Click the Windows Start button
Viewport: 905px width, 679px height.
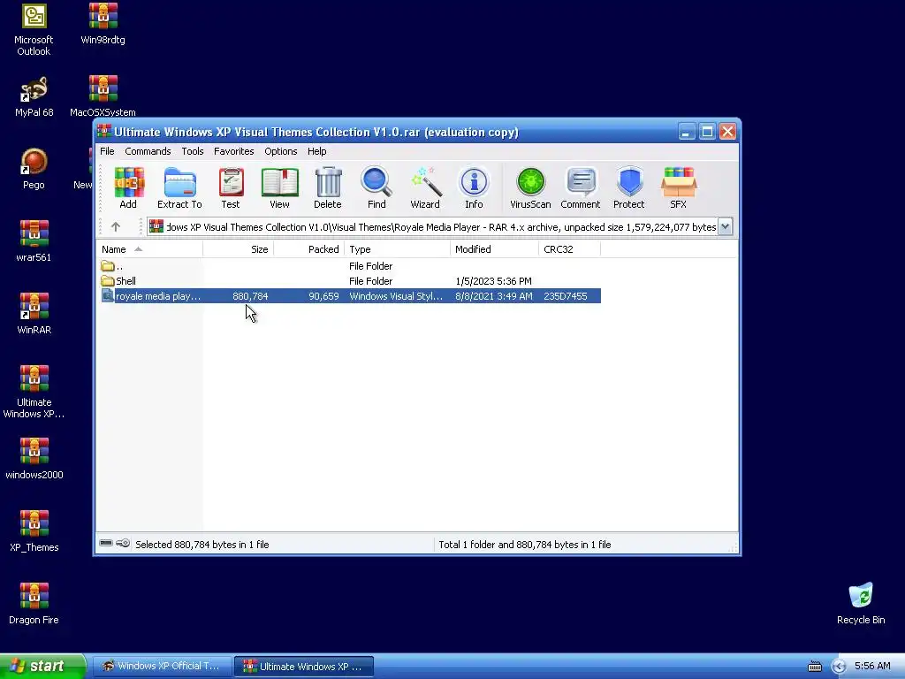(42, 666)
